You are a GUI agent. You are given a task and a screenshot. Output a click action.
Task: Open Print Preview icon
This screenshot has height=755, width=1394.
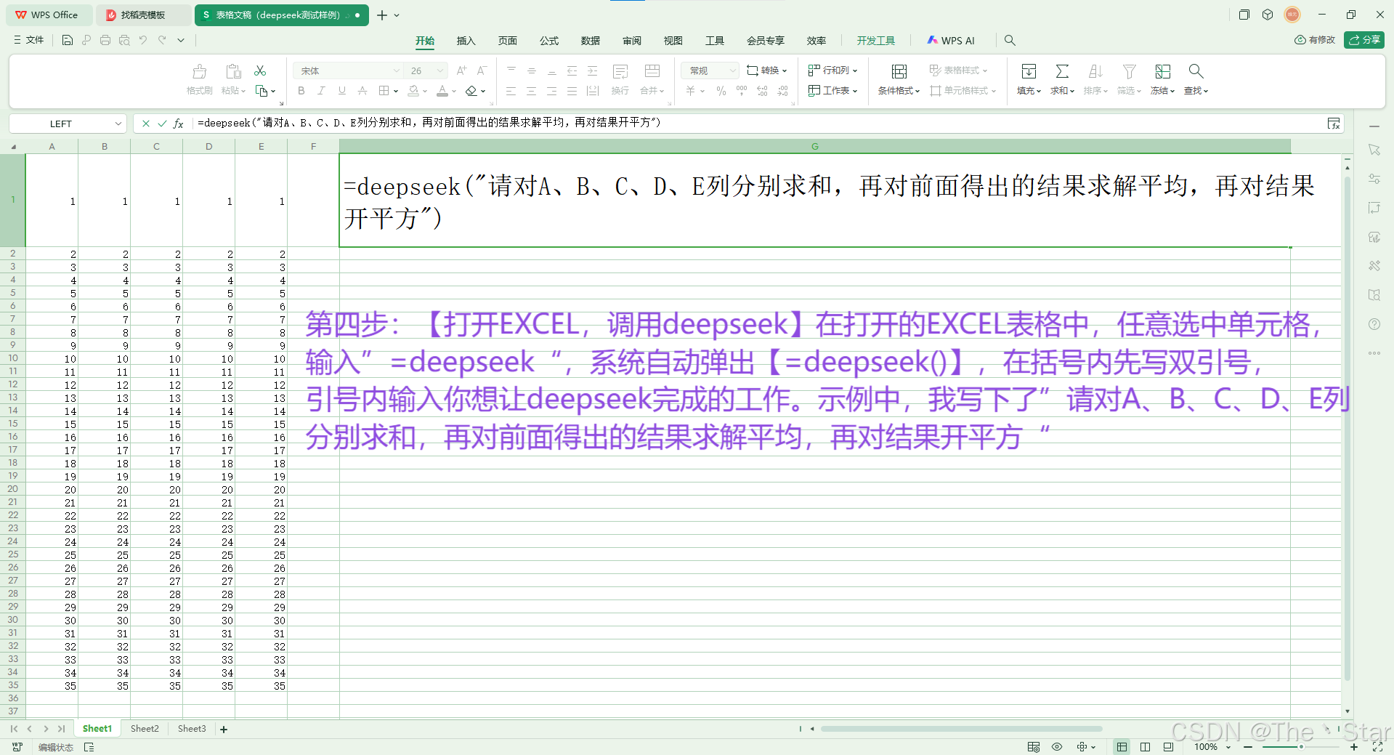point(124,41)
